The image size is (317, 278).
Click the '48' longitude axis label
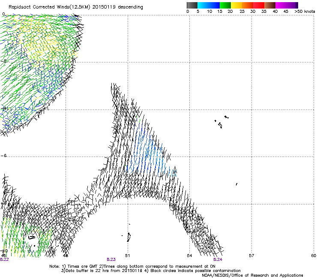click(65, 256)
